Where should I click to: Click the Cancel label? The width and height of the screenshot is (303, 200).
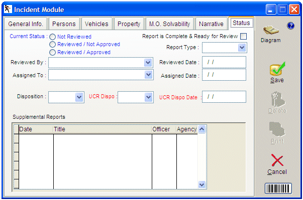click(277, 171)
